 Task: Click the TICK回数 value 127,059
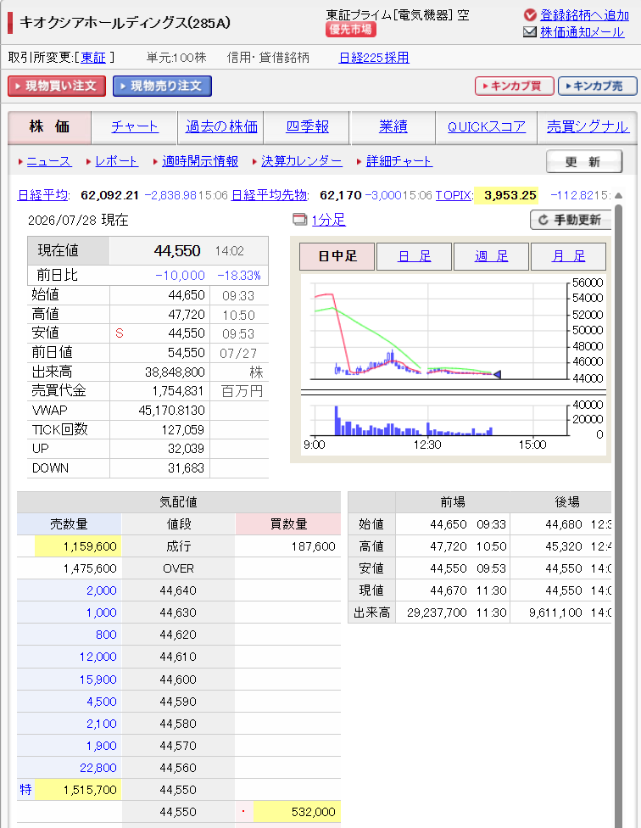[182, 430]
